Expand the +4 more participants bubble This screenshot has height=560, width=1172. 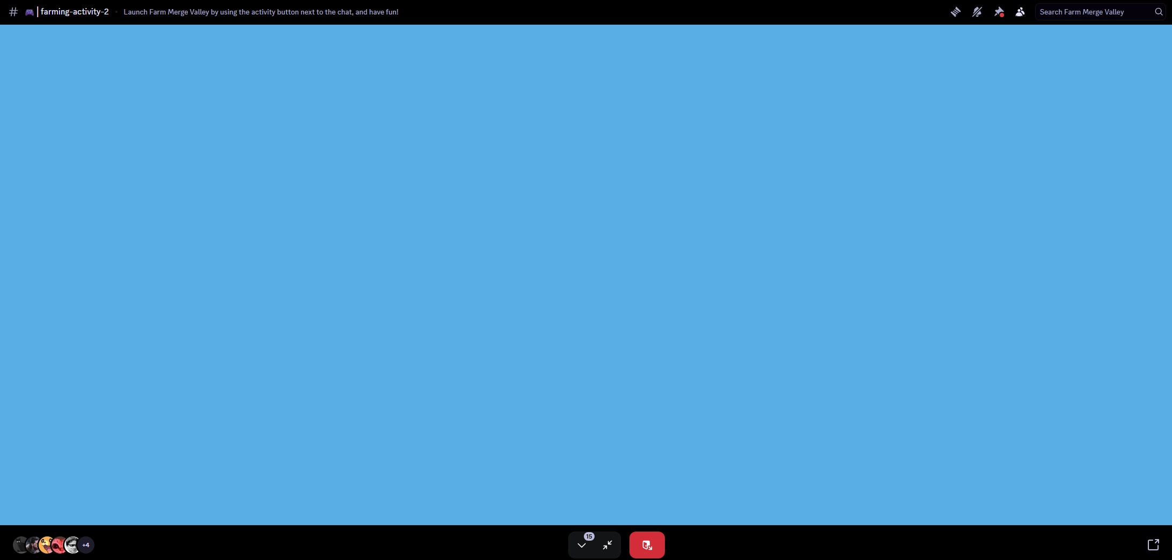coord(86,545)
